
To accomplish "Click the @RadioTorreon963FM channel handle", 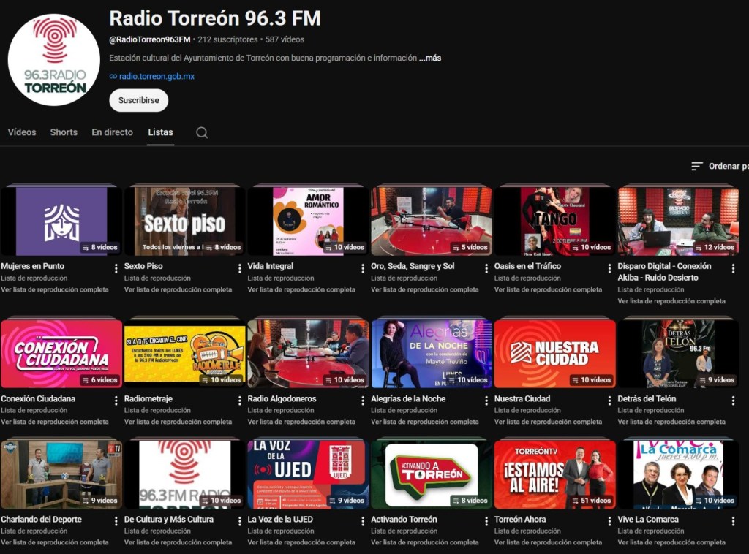I will tap(150, 39).
